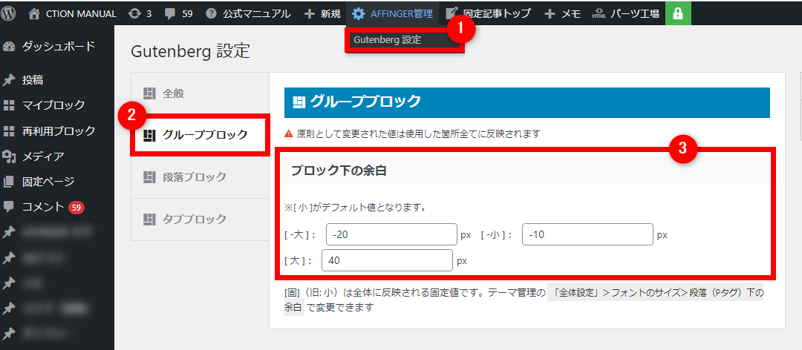The image size is (802, 350).
Task: Click the ブロック下の余白 section heading
Action: 339,171
